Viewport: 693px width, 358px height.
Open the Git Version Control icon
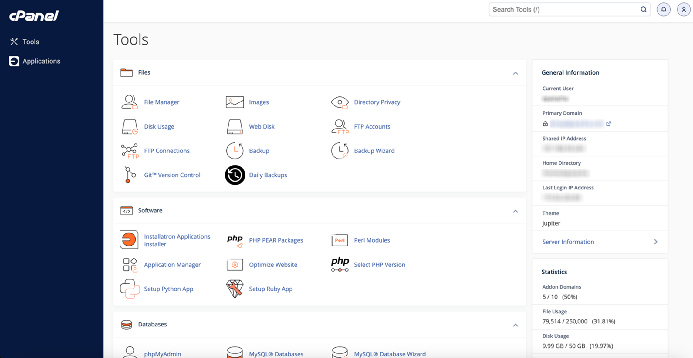pyautogui.click(x=129, y=175)
